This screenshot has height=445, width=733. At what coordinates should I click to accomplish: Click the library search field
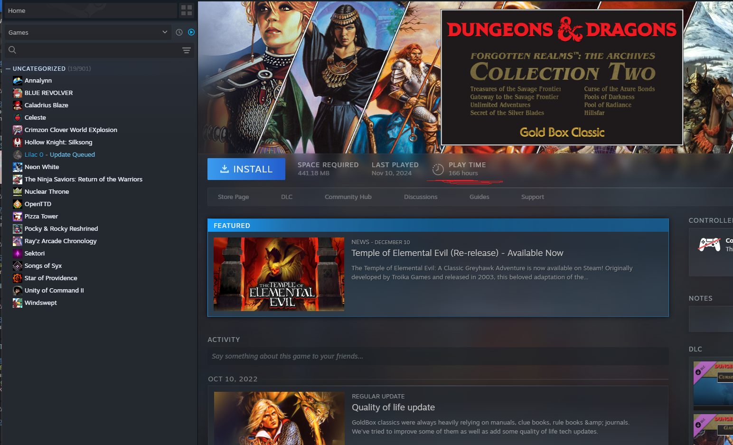(100, 50)
